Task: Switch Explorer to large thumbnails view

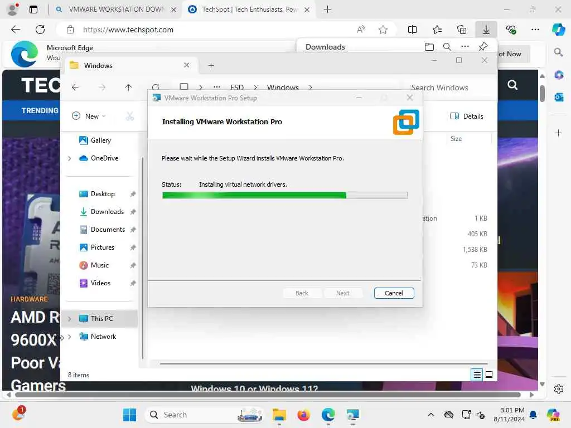Action: click(x=489, y=374)
